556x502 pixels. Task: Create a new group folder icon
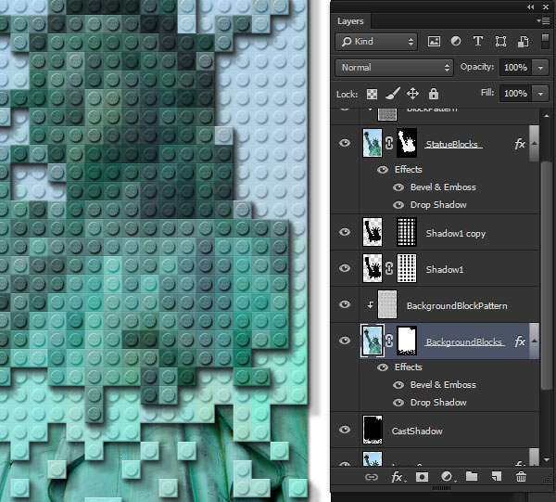472,476
